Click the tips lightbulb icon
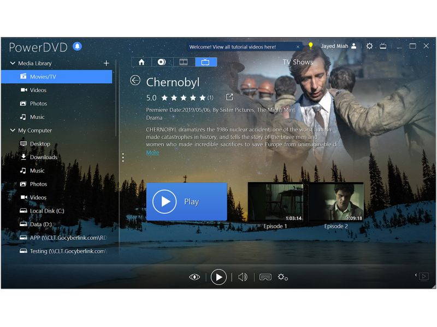437x327 pixels. [311, 46]
